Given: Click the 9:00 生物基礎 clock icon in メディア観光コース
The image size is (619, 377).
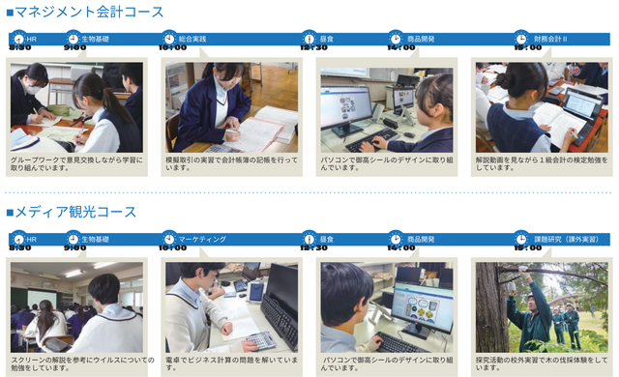Looking at the screenshot, I should click(73, 239).
